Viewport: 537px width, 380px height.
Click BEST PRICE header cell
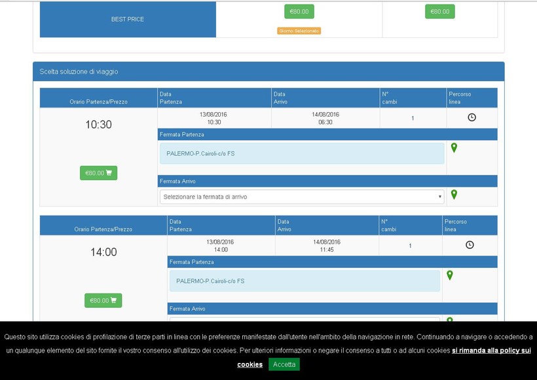click(x=128, y=19)
